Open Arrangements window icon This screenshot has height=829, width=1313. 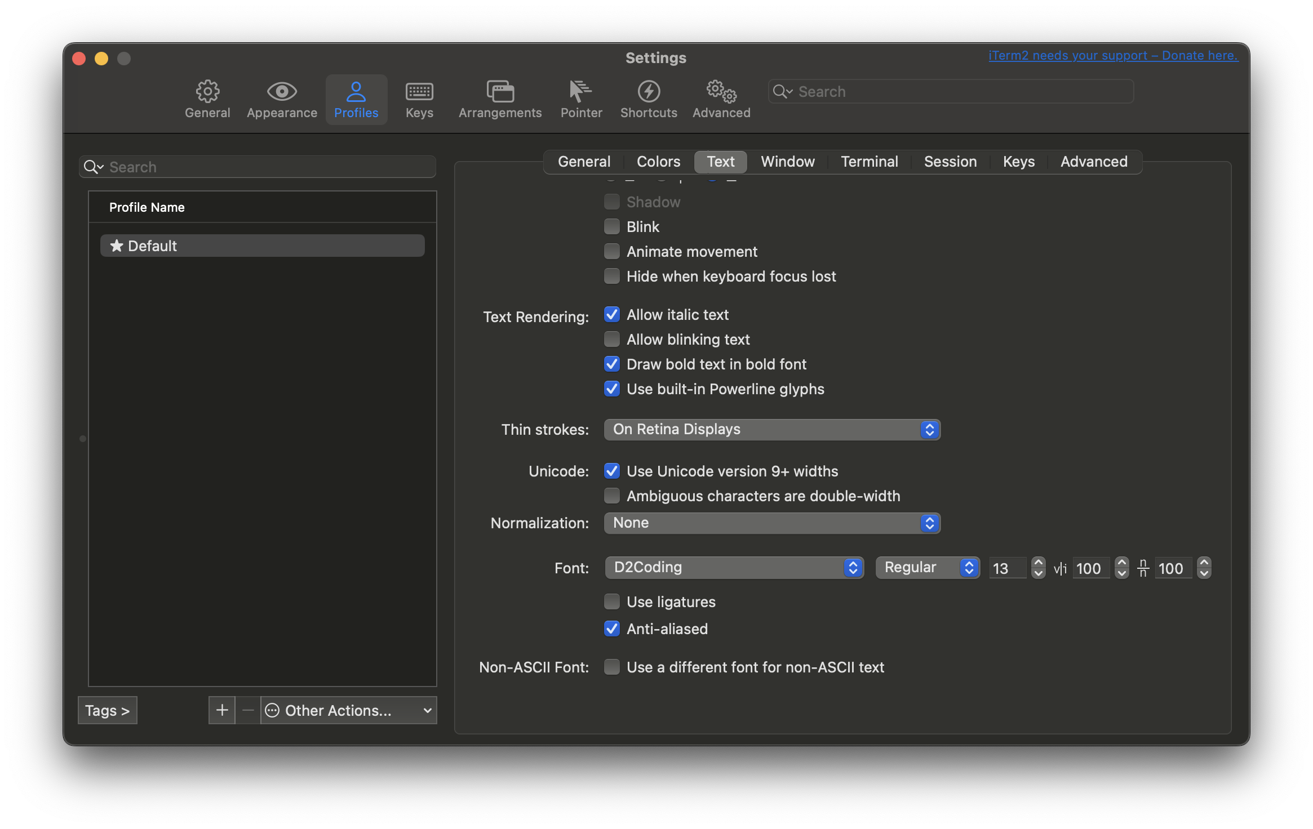pos(500,92)
